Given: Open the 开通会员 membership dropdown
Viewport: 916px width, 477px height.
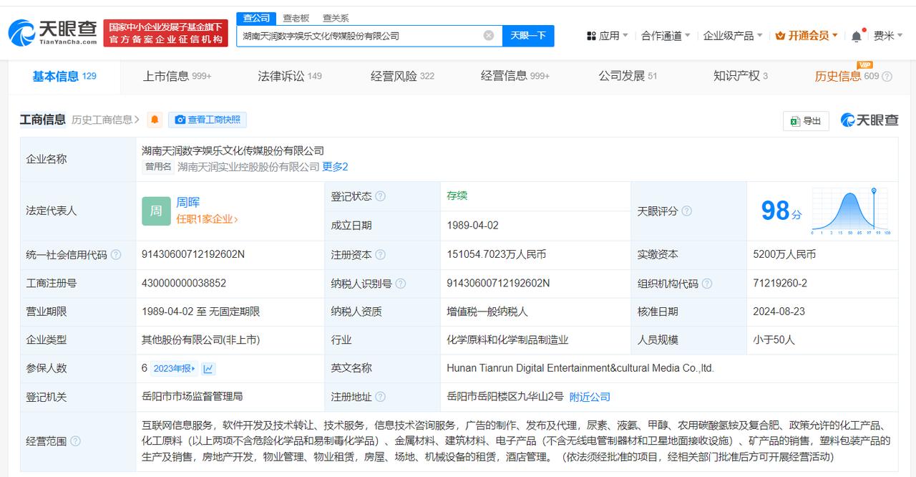Looking at the screenshot, I should [x=807, y=35].
